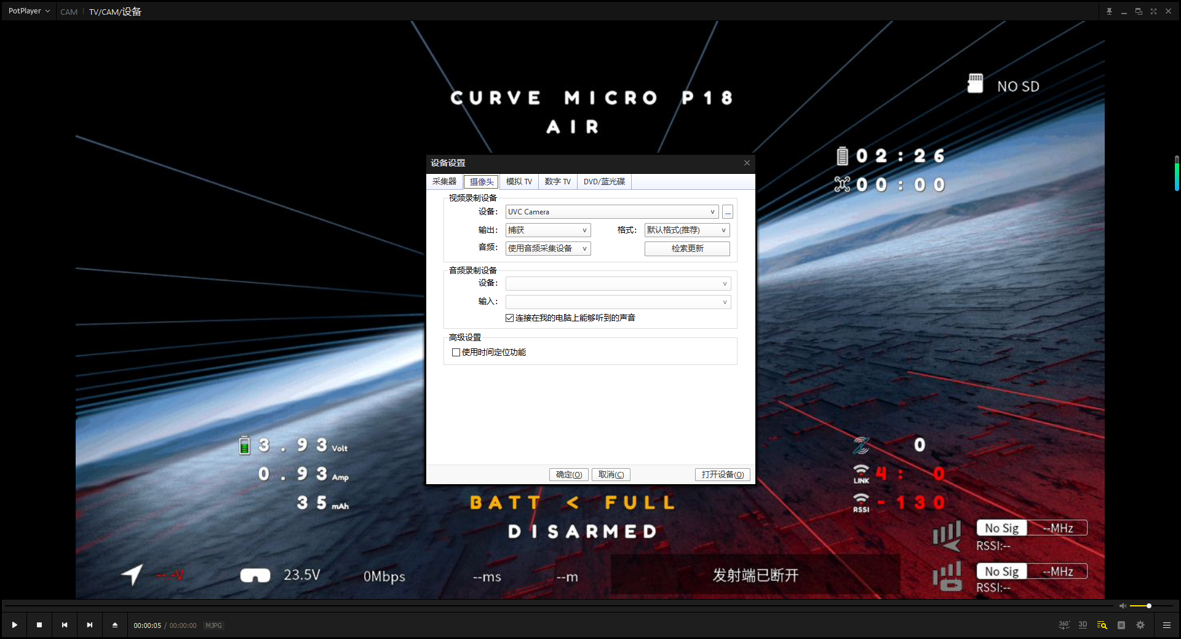Viewport: 1181px width, 639px height.
Task: Close the device settings dialog
Action: 747,163
